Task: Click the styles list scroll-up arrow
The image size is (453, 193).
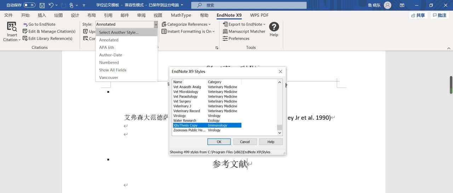Action: pos(280,82)
